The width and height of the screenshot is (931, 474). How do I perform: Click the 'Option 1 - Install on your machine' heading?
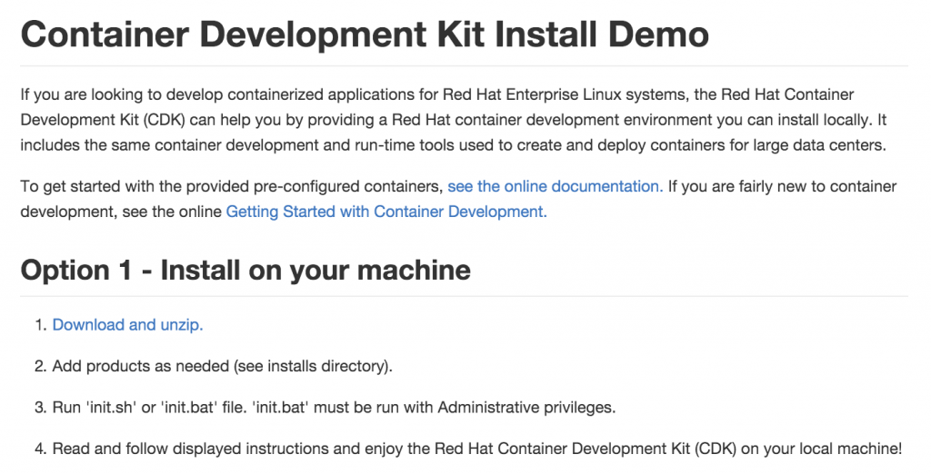245,270
